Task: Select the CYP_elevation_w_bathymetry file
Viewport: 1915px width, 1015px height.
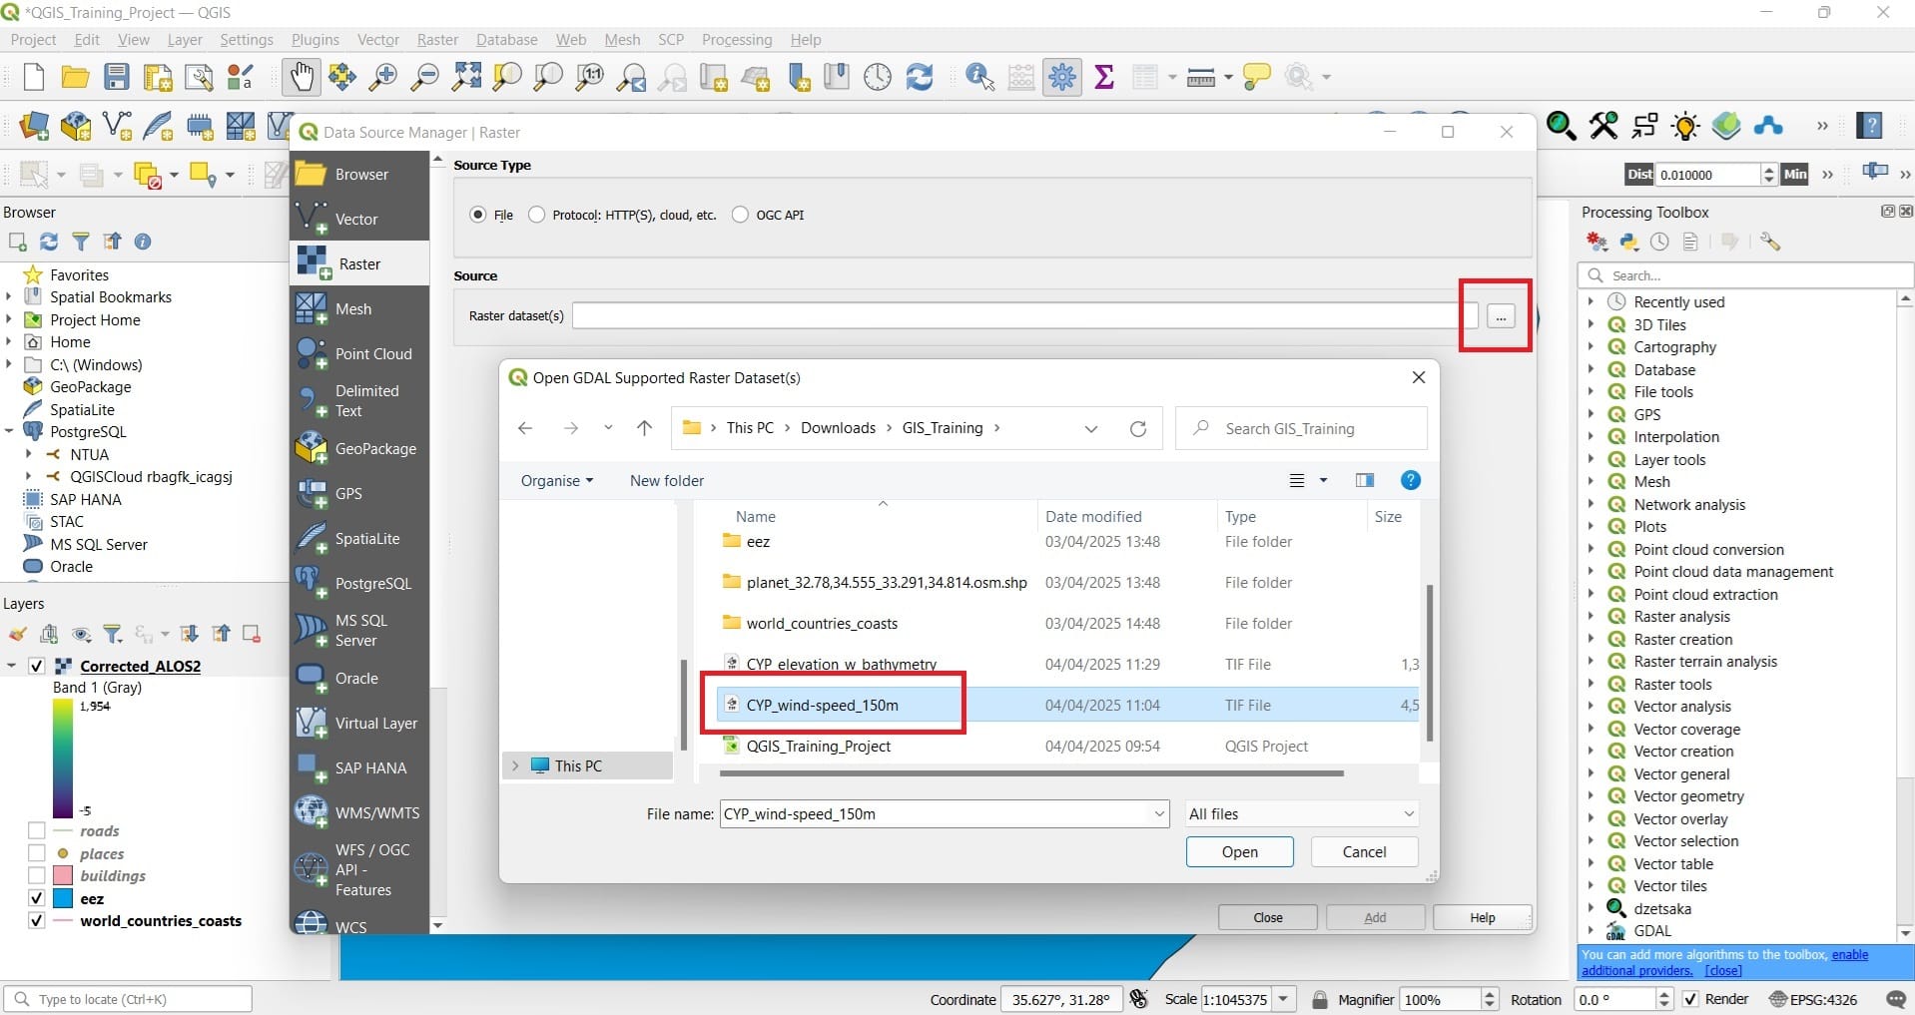Action: pos(841,664)
